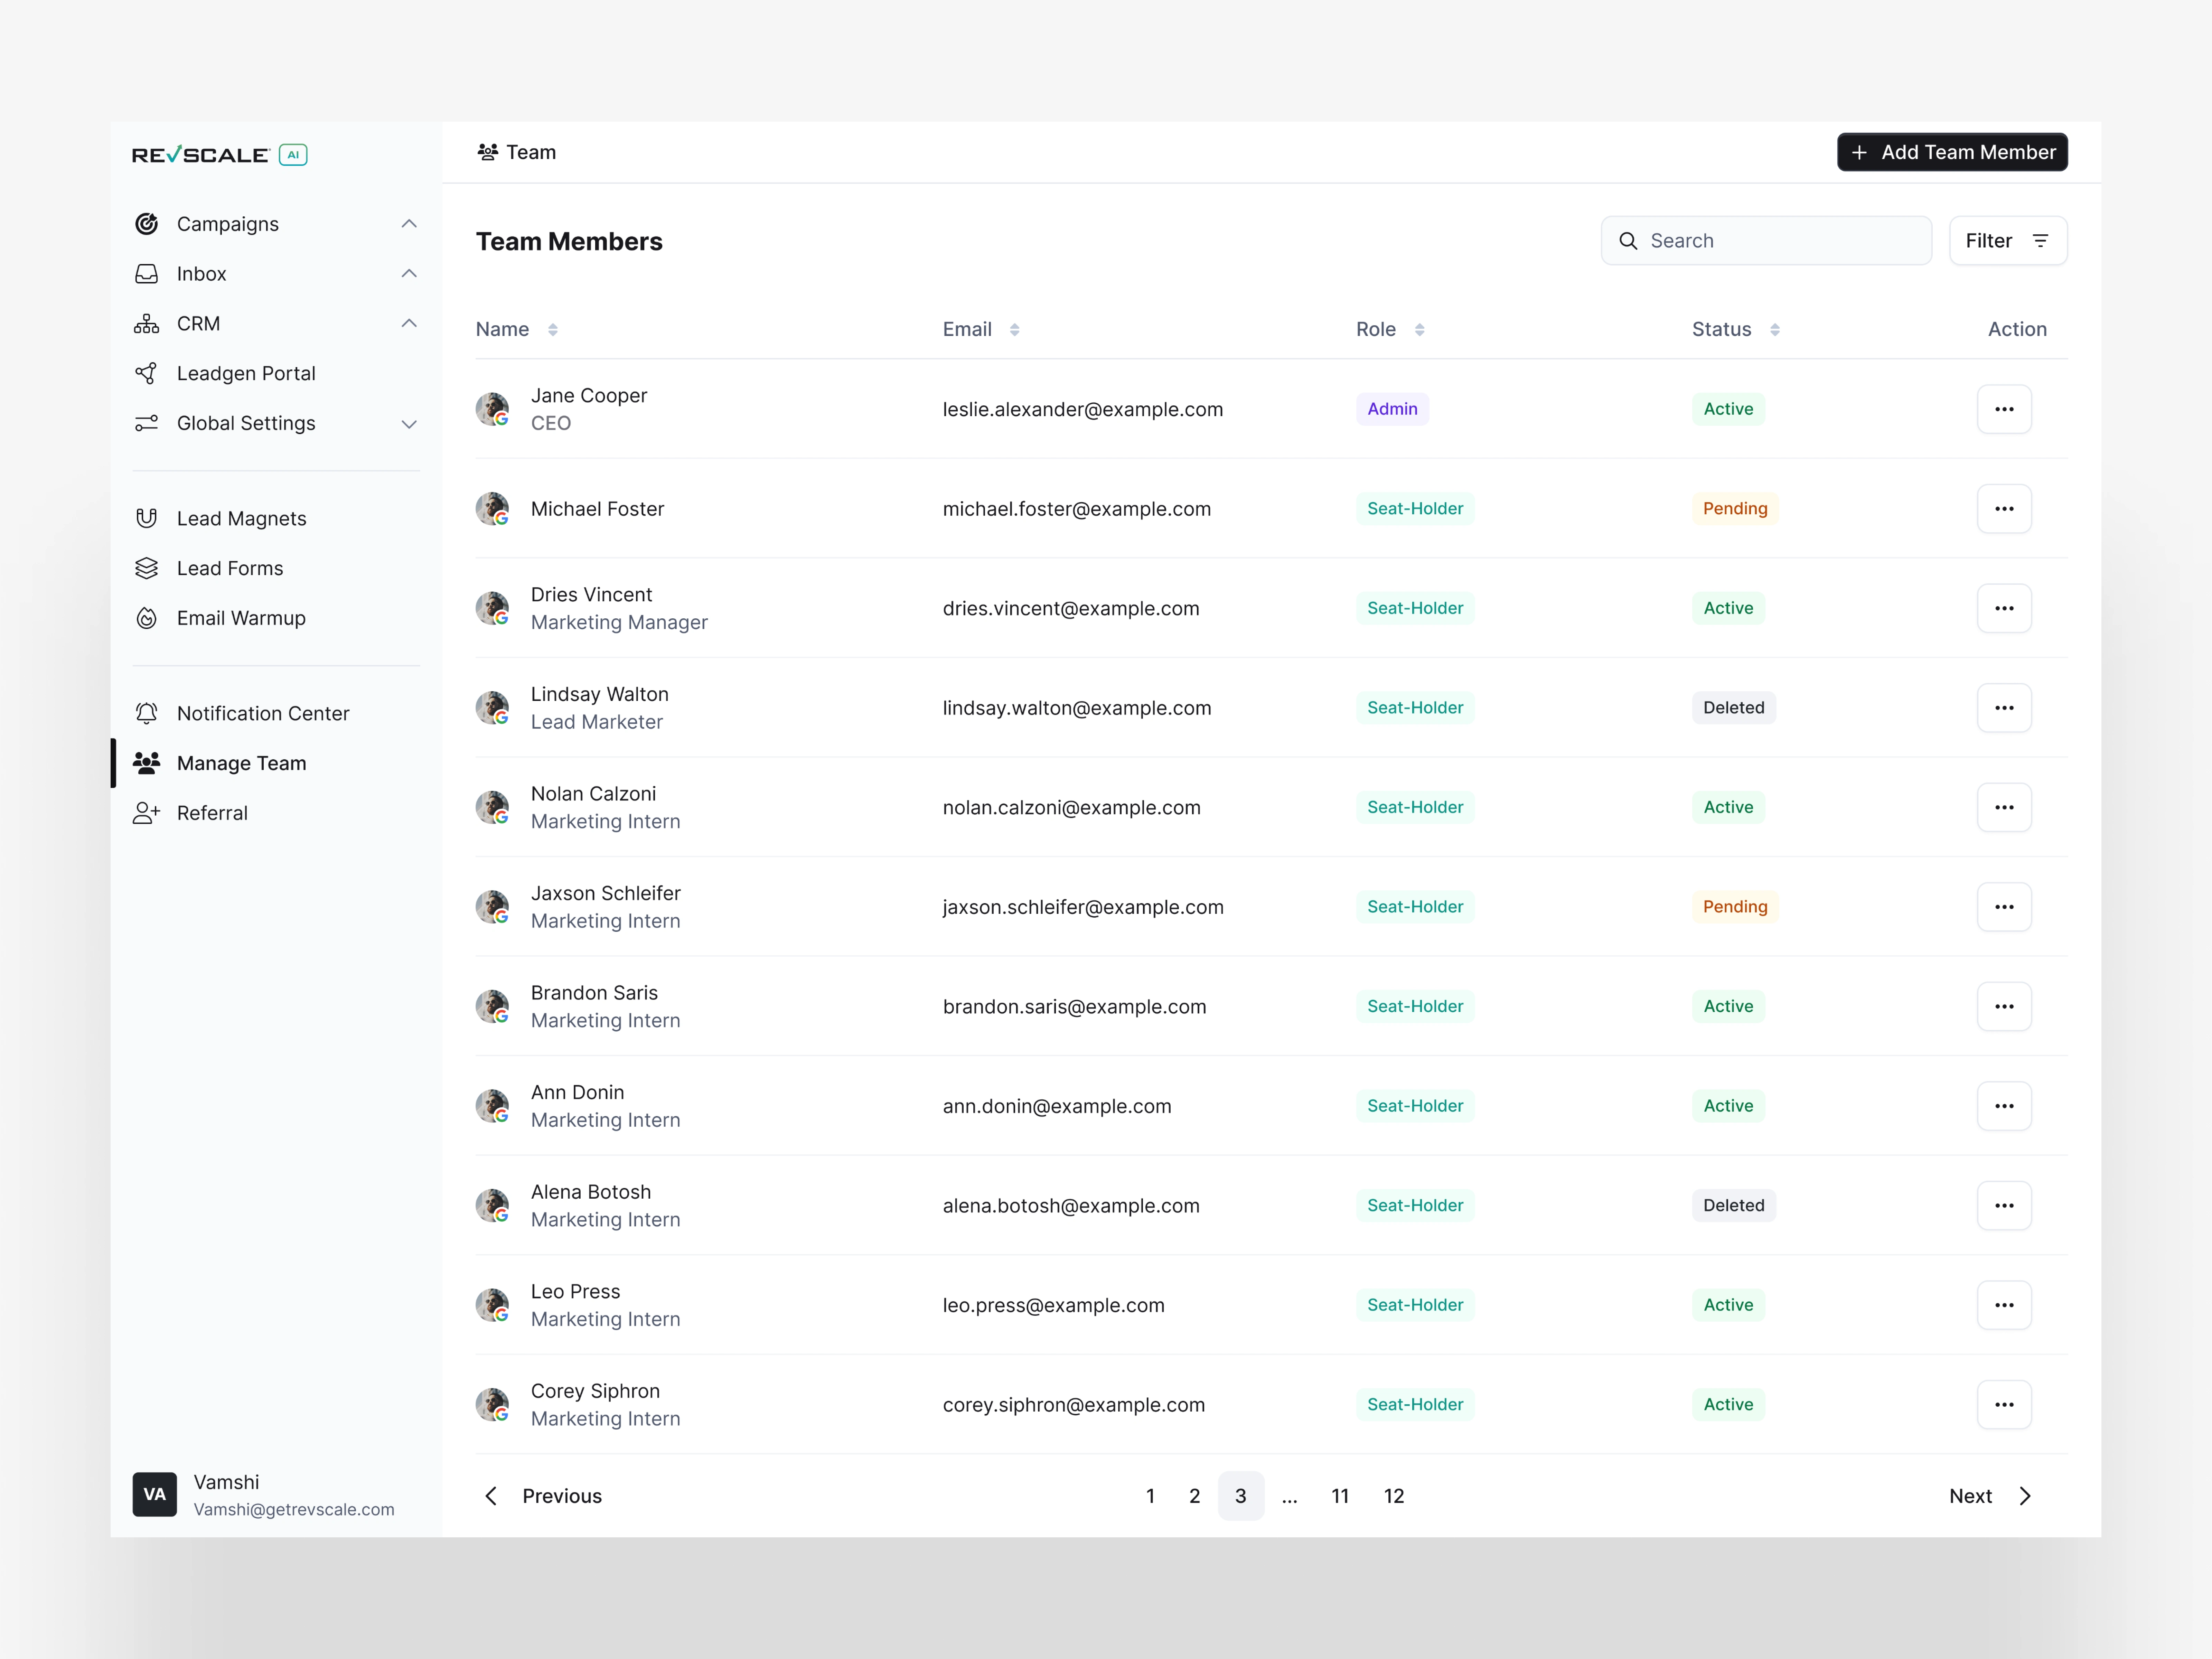The height and width of the screenshot is (1659, 2212).
Task: Click the Inbox tray icon
Action: pos(147,274)
